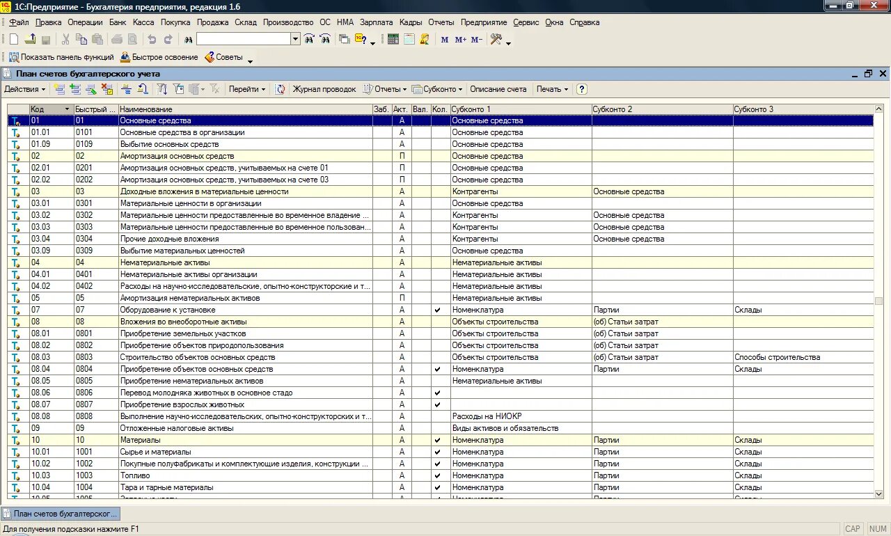Click the Mark for deletion icon
Viewport: 891px width, 536px height.
(x=107, y=89)
